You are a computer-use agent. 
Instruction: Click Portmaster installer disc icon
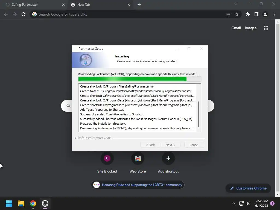tap(86, 60)
